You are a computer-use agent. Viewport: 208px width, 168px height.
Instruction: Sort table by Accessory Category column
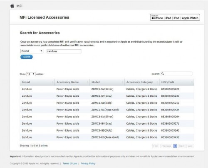click(x=142, y=82)
